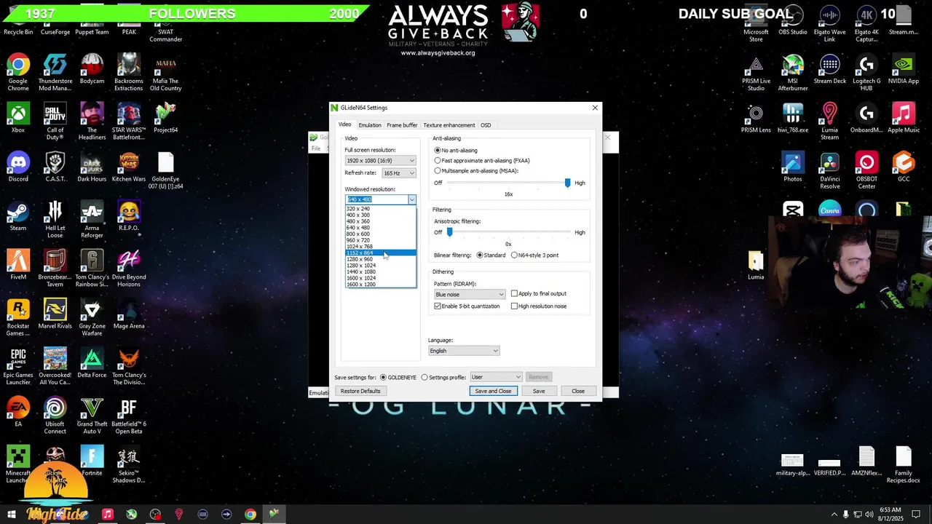Click Save and Close button
The width and height of the screenshot is (932, 524).
[493, 391]
